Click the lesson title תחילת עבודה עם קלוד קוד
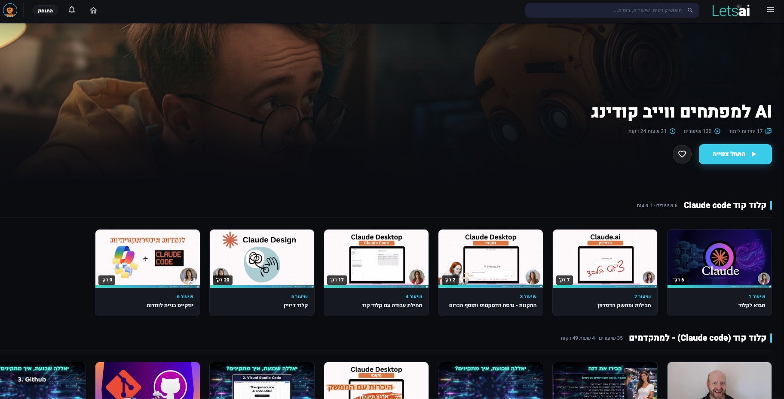This screenshot has height=399, width=784. (x=392, y=305)
